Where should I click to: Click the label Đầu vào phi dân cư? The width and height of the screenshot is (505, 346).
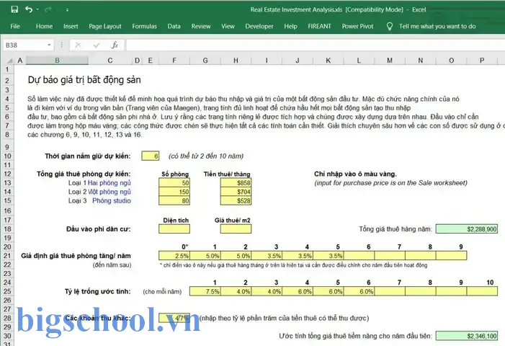[99, 229]
